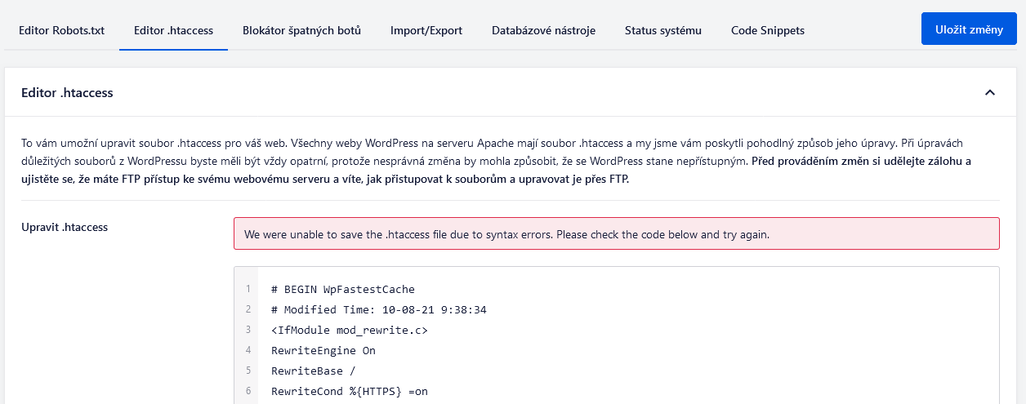Viewport: 1026px width, 404px height.
Task: Open the Import/Export tab
Action: (x=426, y=30)
